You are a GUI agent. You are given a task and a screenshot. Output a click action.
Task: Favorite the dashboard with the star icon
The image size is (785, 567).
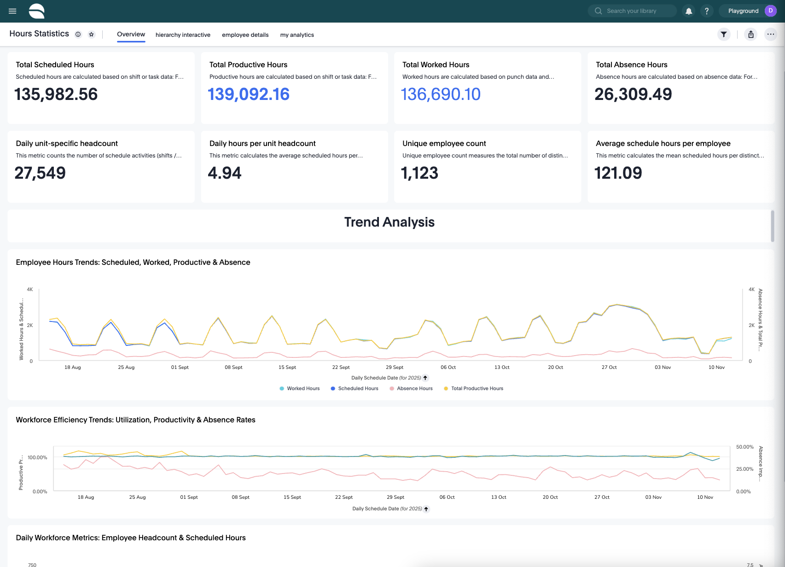(92, 35)
